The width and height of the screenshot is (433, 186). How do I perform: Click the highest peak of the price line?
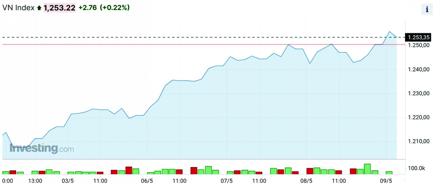pyautogui.click(x=390, y=31)
